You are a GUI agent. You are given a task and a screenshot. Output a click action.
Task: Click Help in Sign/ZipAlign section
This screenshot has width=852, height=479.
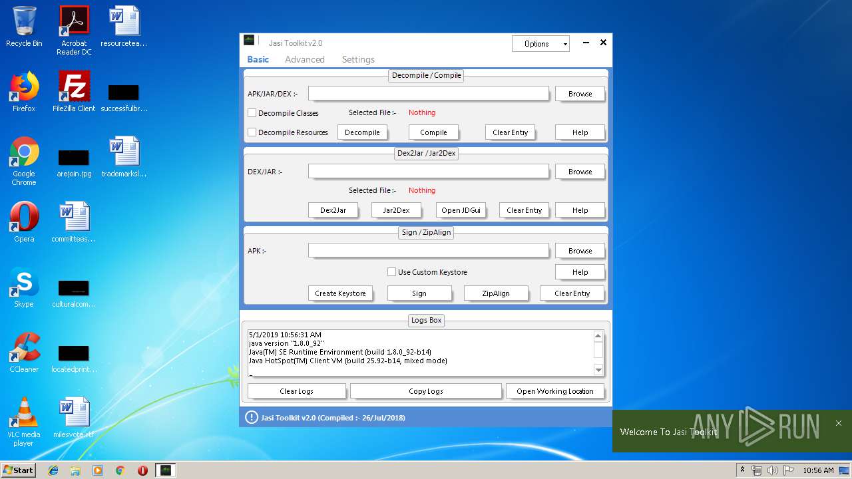pyautogui.click(x=580, y=272)
